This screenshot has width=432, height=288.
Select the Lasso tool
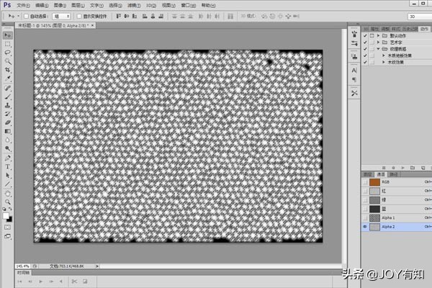[8, 53]
